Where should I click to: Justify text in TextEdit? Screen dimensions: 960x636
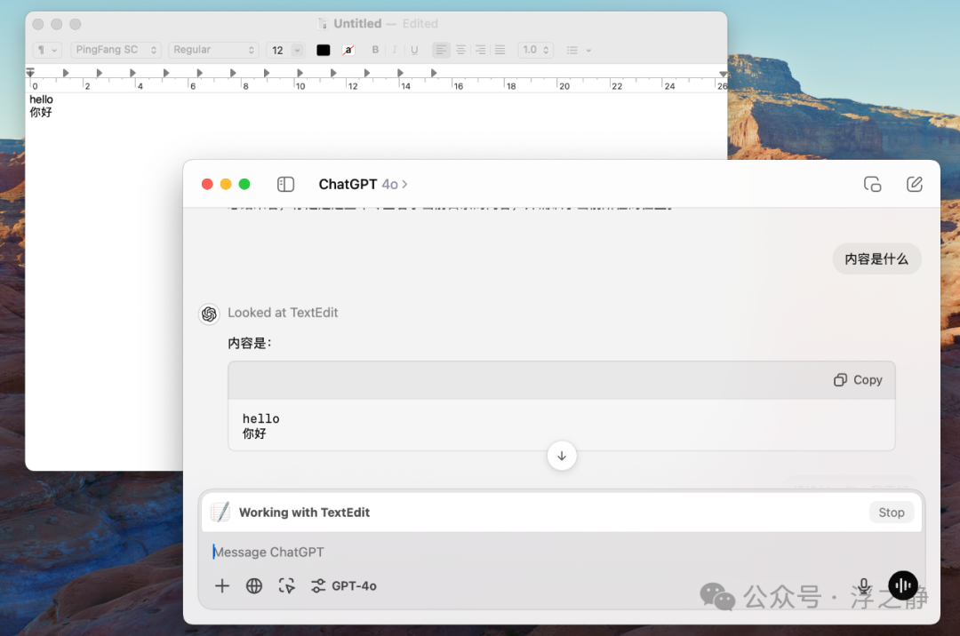click(500, 50)
